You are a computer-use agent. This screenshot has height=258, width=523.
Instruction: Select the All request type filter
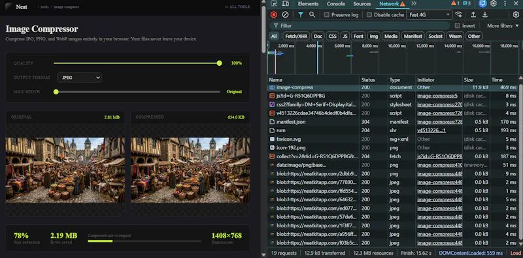point(274,36)
